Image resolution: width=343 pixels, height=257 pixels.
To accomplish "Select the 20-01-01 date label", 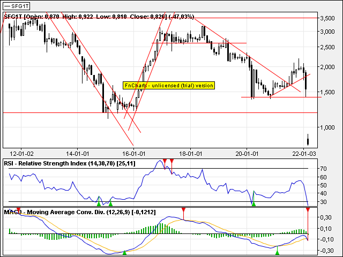I will [247, 154].
